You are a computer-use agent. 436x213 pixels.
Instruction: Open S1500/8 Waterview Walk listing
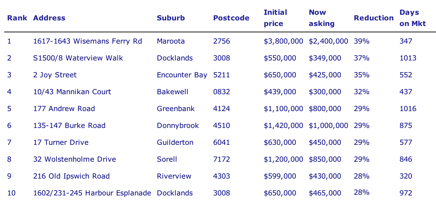click(78, 58)
